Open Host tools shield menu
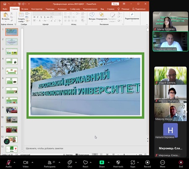 pyautogui.click(x=118, y=164)
